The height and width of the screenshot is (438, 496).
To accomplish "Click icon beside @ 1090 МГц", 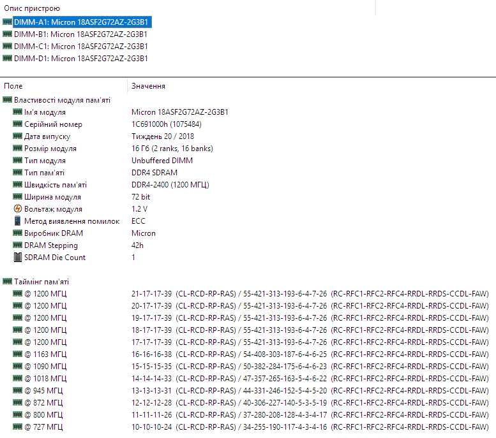I will [x=17, y=366].
